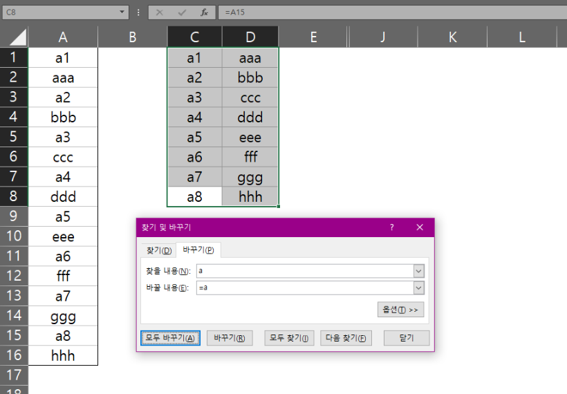Click cell A12 containing fff
The image size is (567, 394).
[x=63, y=276]
